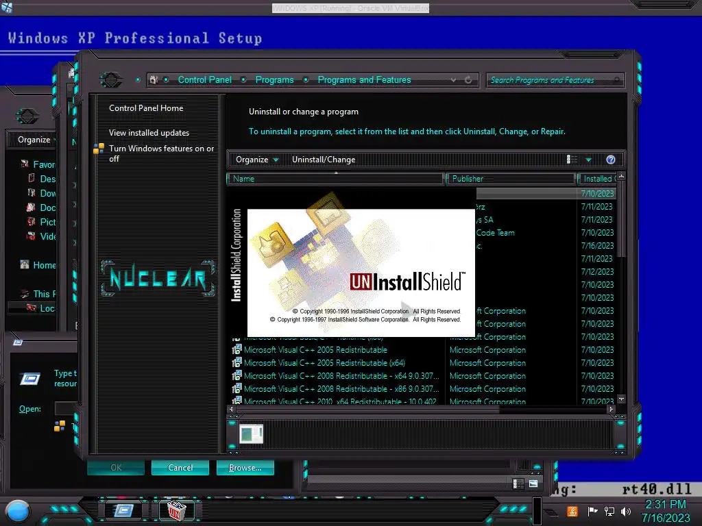The height and width of the screenshot is (526, 702).
Task: Click the program list scroll up arrow
Action: click(621, 177)
